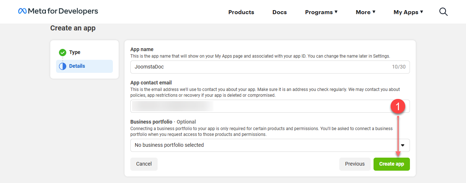Select the 'App name' label
The height and width of the screenshot is (183, 466).
(142, 49)
